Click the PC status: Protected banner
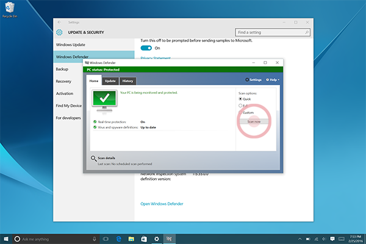Image resolution: width=366 pixels, height=244 pixels. pyautogui.click(x=183, y=70)
